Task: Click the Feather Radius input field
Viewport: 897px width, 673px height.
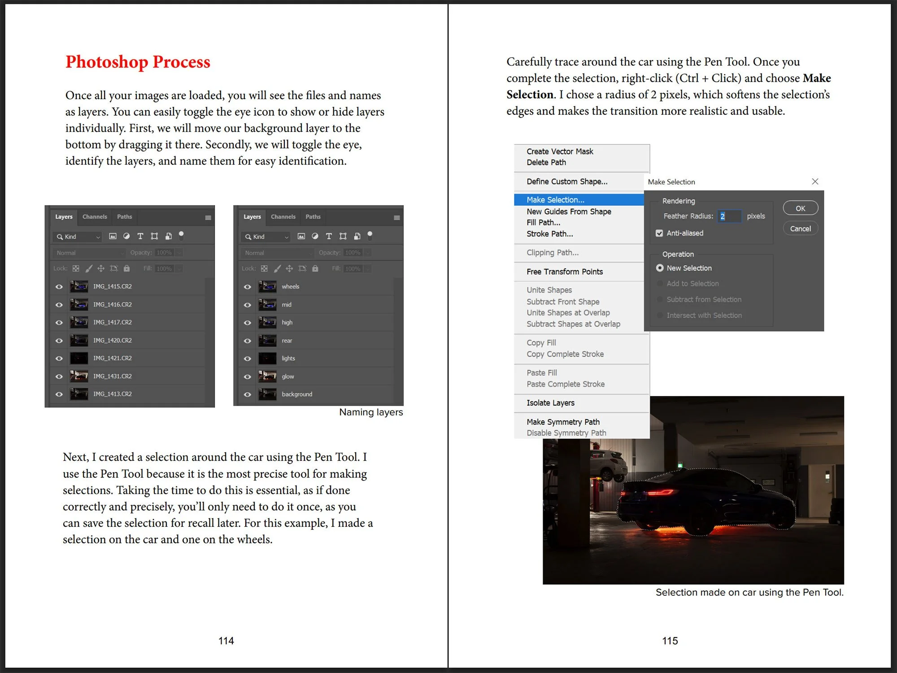Action: tap(729, 216)
